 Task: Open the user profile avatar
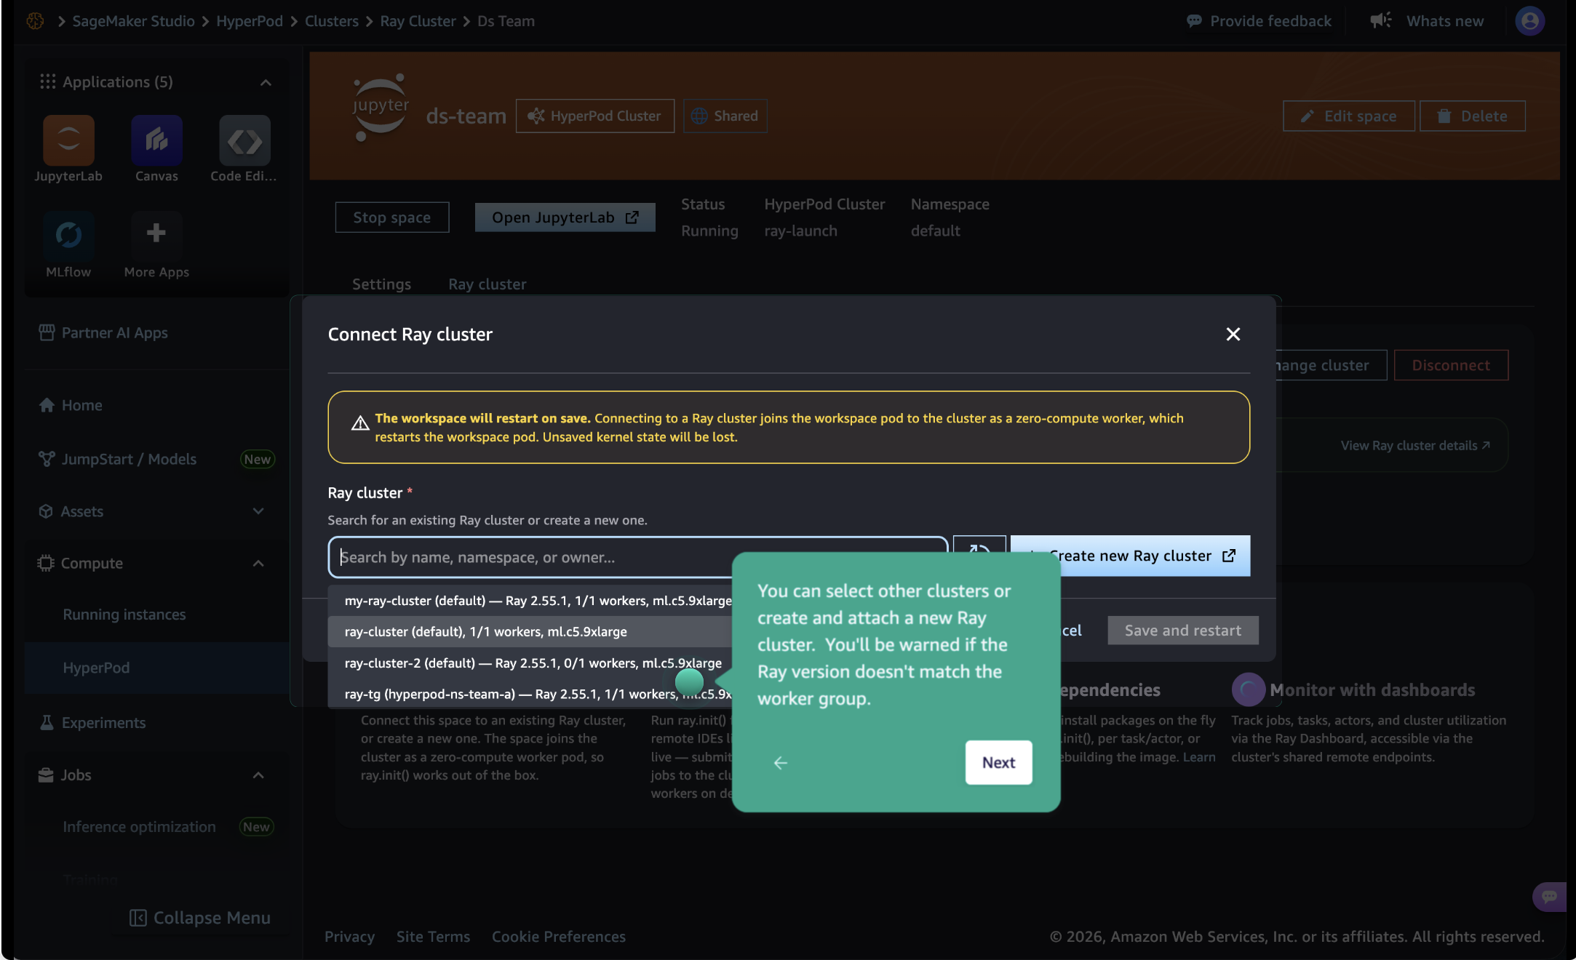tap(1529, 21)
